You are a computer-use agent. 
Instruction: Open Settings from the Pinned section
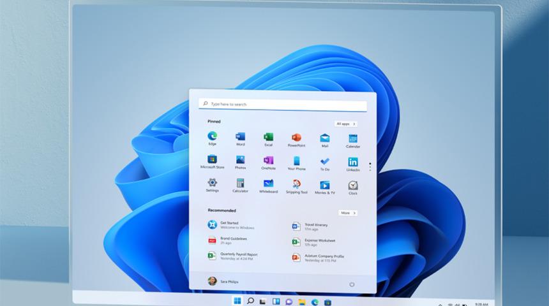(x=212, y=185)
